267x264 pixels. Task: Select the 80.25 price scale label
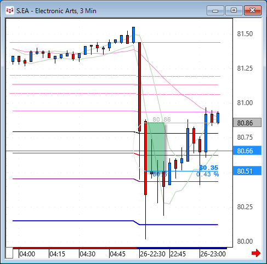pyautogui.click(x=245, y=207)
